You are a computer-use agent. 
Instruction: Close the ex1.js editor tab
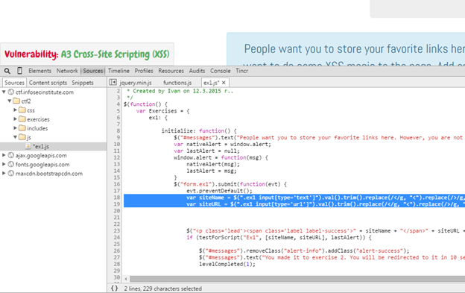coord(224,83)
